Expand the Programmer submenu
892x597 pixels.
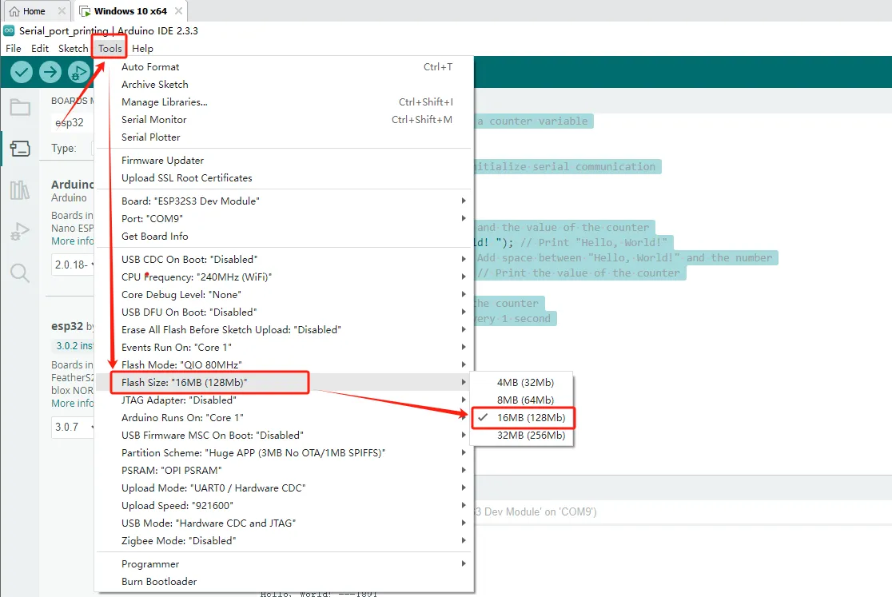pyautogui.click(x=284, y=564)
